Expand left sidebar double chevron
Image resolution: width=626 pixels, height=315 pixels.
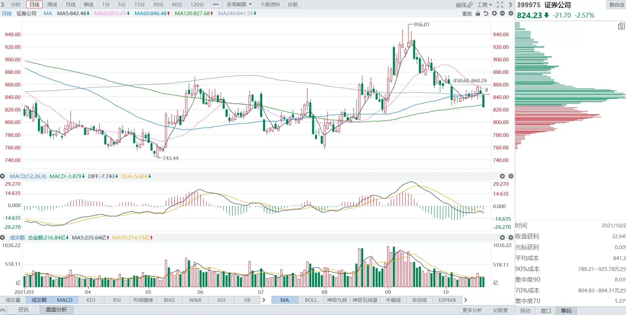[x=3, y=5]
